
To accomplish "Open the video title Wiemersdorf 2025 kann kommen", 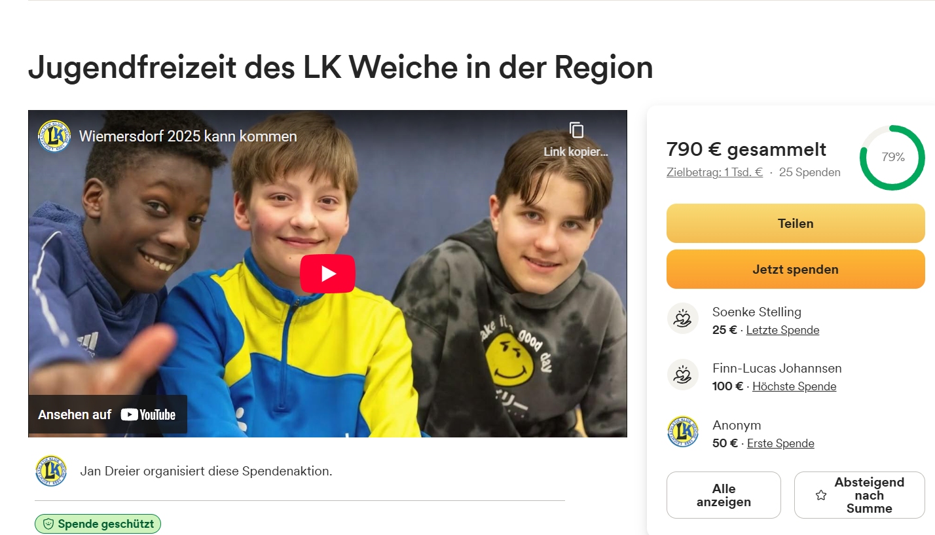I will tap(188, 136).
